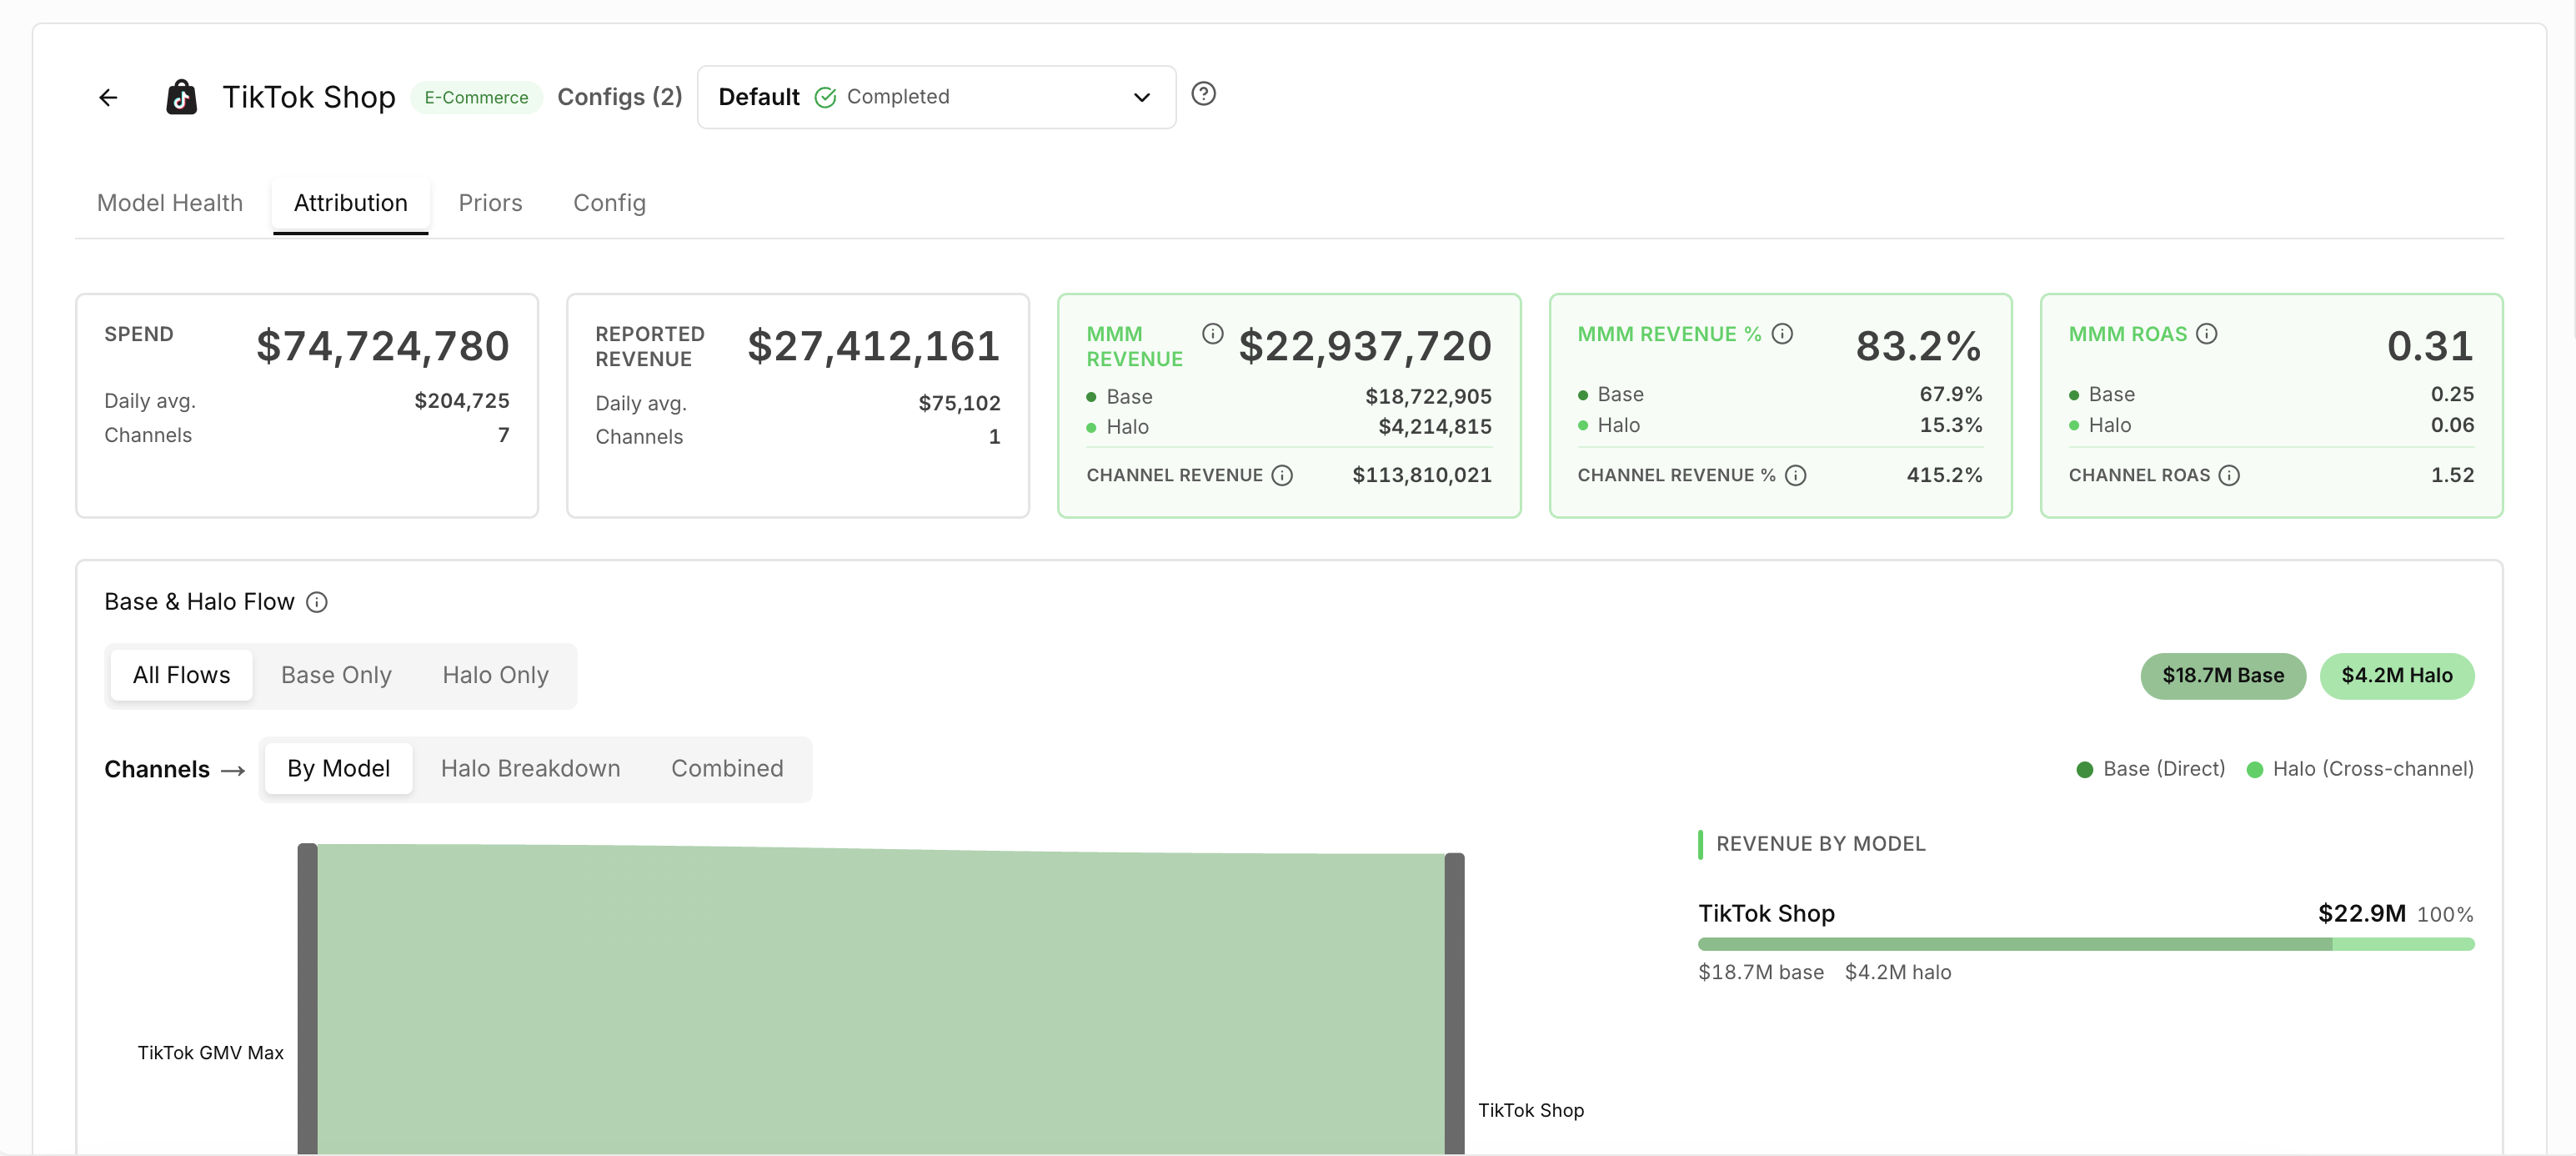This screenshot has height=1156, width=2576.
Task: Click the TikTok Shop bag logo icon
Action: tap(181, 97)
